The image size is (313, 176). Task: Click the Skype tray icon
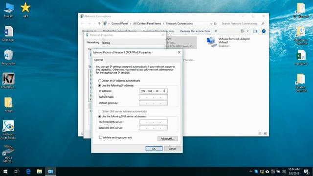pos(256,172)
